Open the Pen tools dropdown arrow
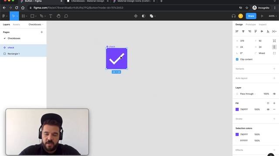This screenshot has width=279, height=156. pyautogui.click(x=45, y=16)
